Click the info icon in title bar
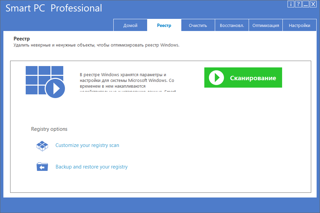This screenshot has height=213, width=320. coord(291,4)
